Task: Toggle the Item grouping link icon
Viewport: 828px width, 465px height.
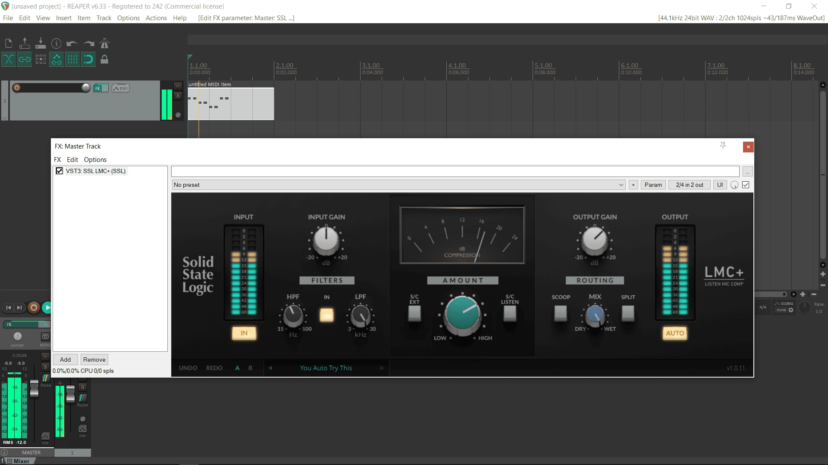Action: tap(25, 59)
